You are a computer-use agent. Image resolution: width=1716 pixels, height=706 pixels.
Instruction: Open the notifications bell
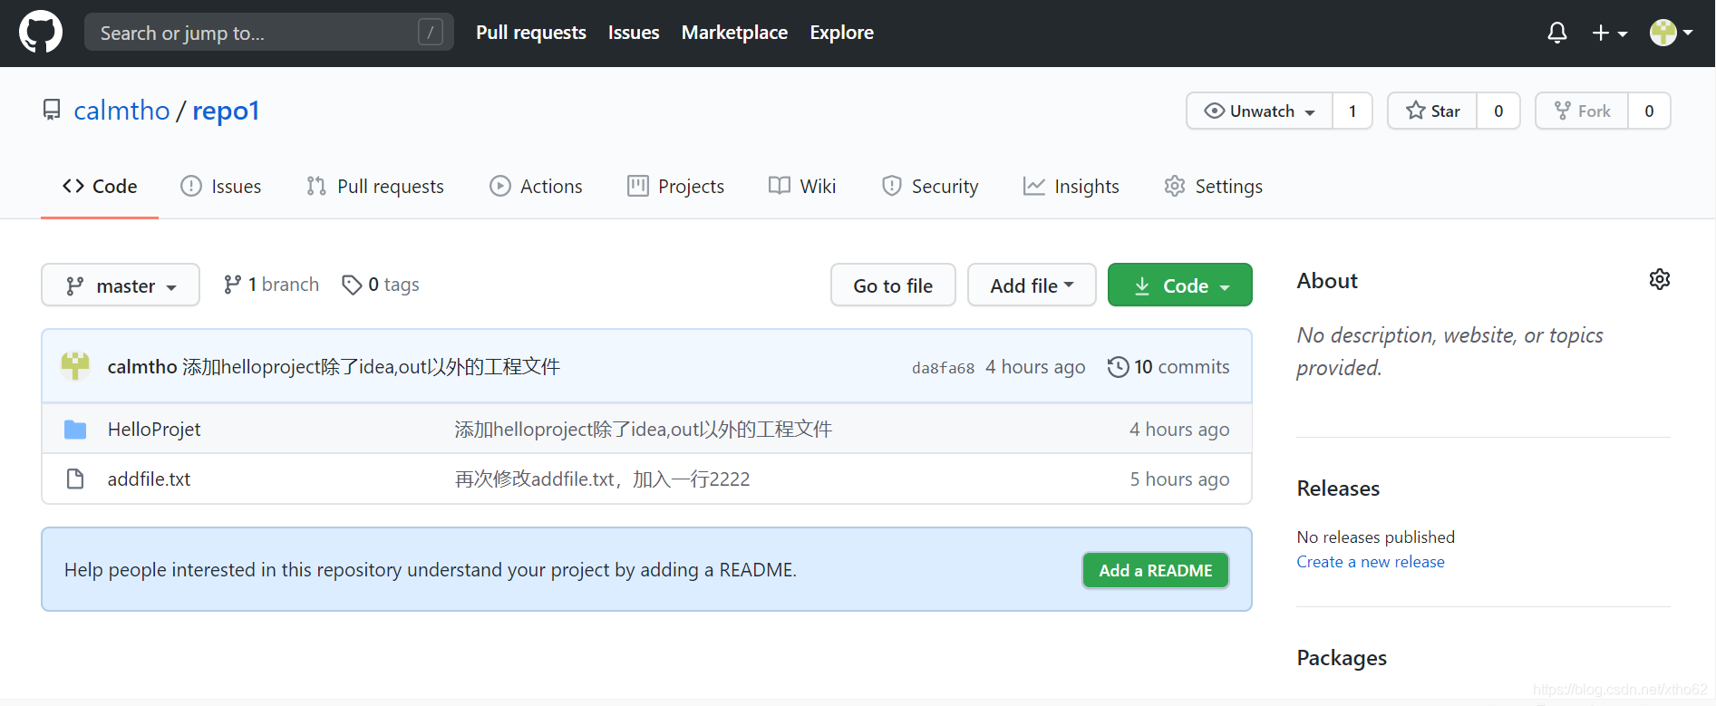[1557, 33]
